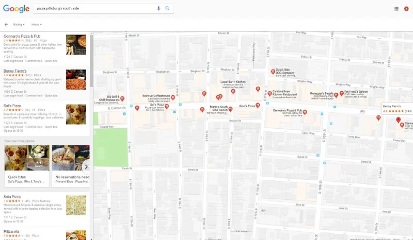Click the microphone voice search icon
Screen dimensions: 413x240
[158, 8]
